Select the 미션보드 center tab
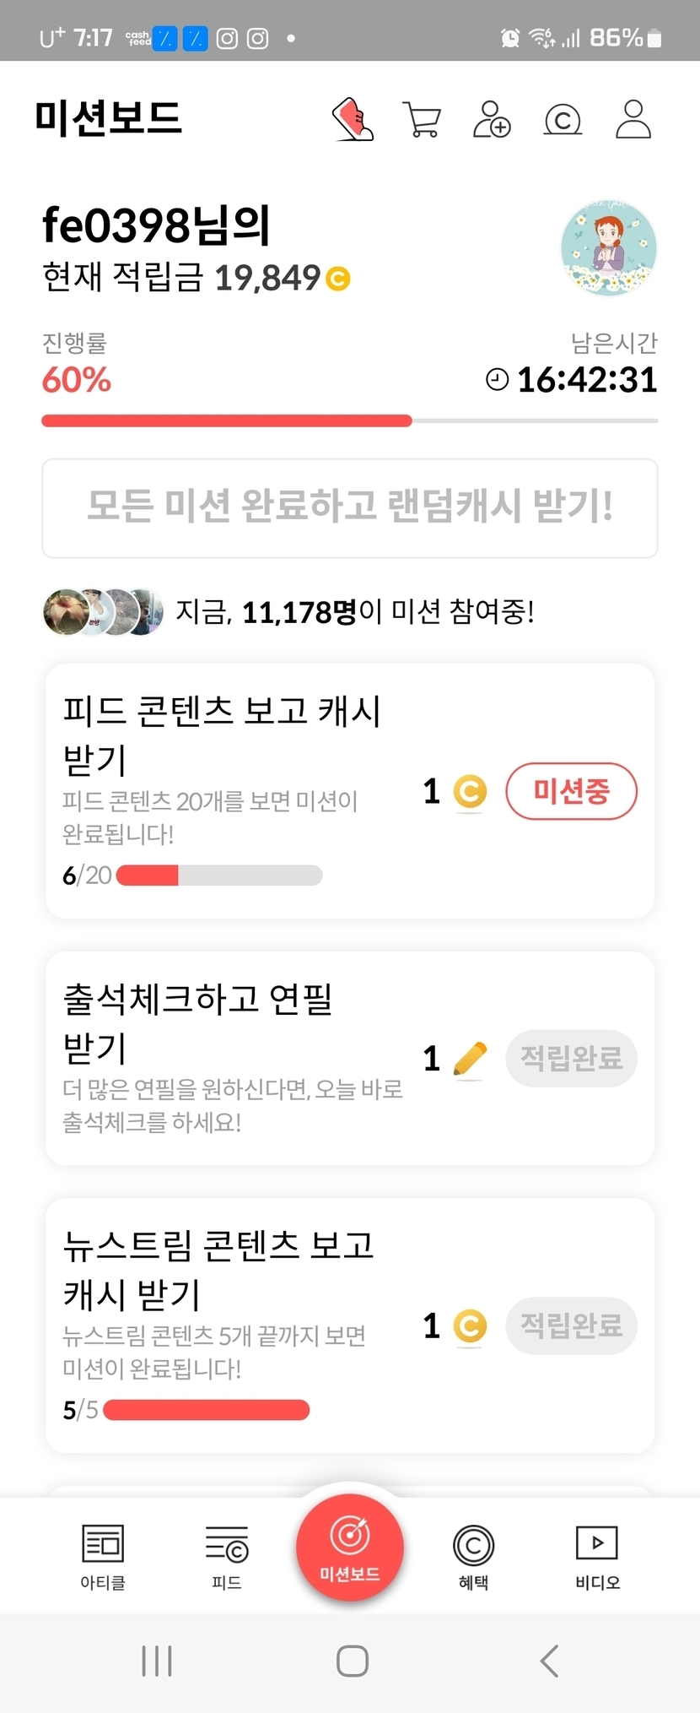The image size is (700, 1713). click(x=350, y=1548)
